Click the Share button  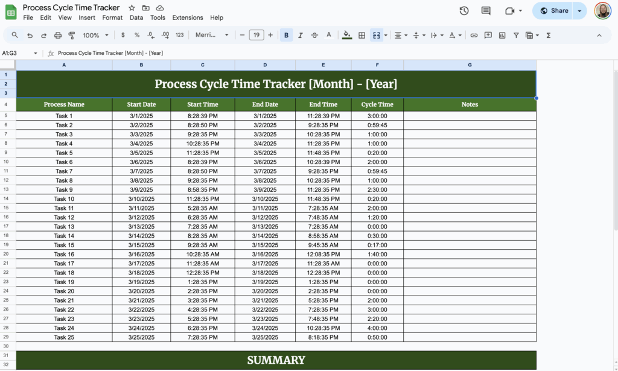coord(552,10)
